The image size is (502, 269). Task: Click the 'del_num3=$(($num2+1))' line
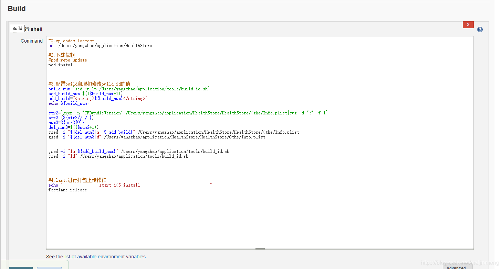74,127
